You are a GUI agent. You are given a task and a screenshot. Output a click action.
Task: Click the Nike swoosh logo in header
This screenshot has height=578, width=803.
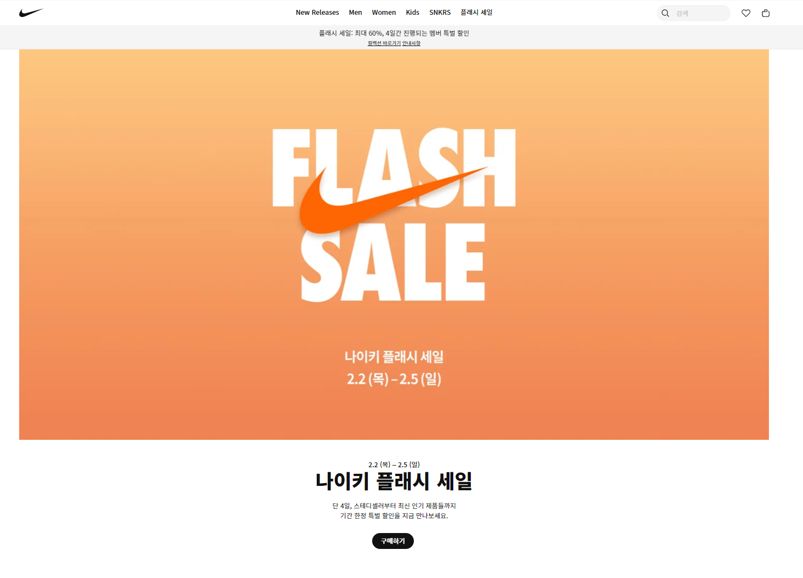[x=31, y=13]
